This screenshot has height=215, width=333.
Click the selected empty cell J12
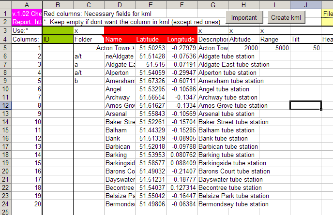306,105
